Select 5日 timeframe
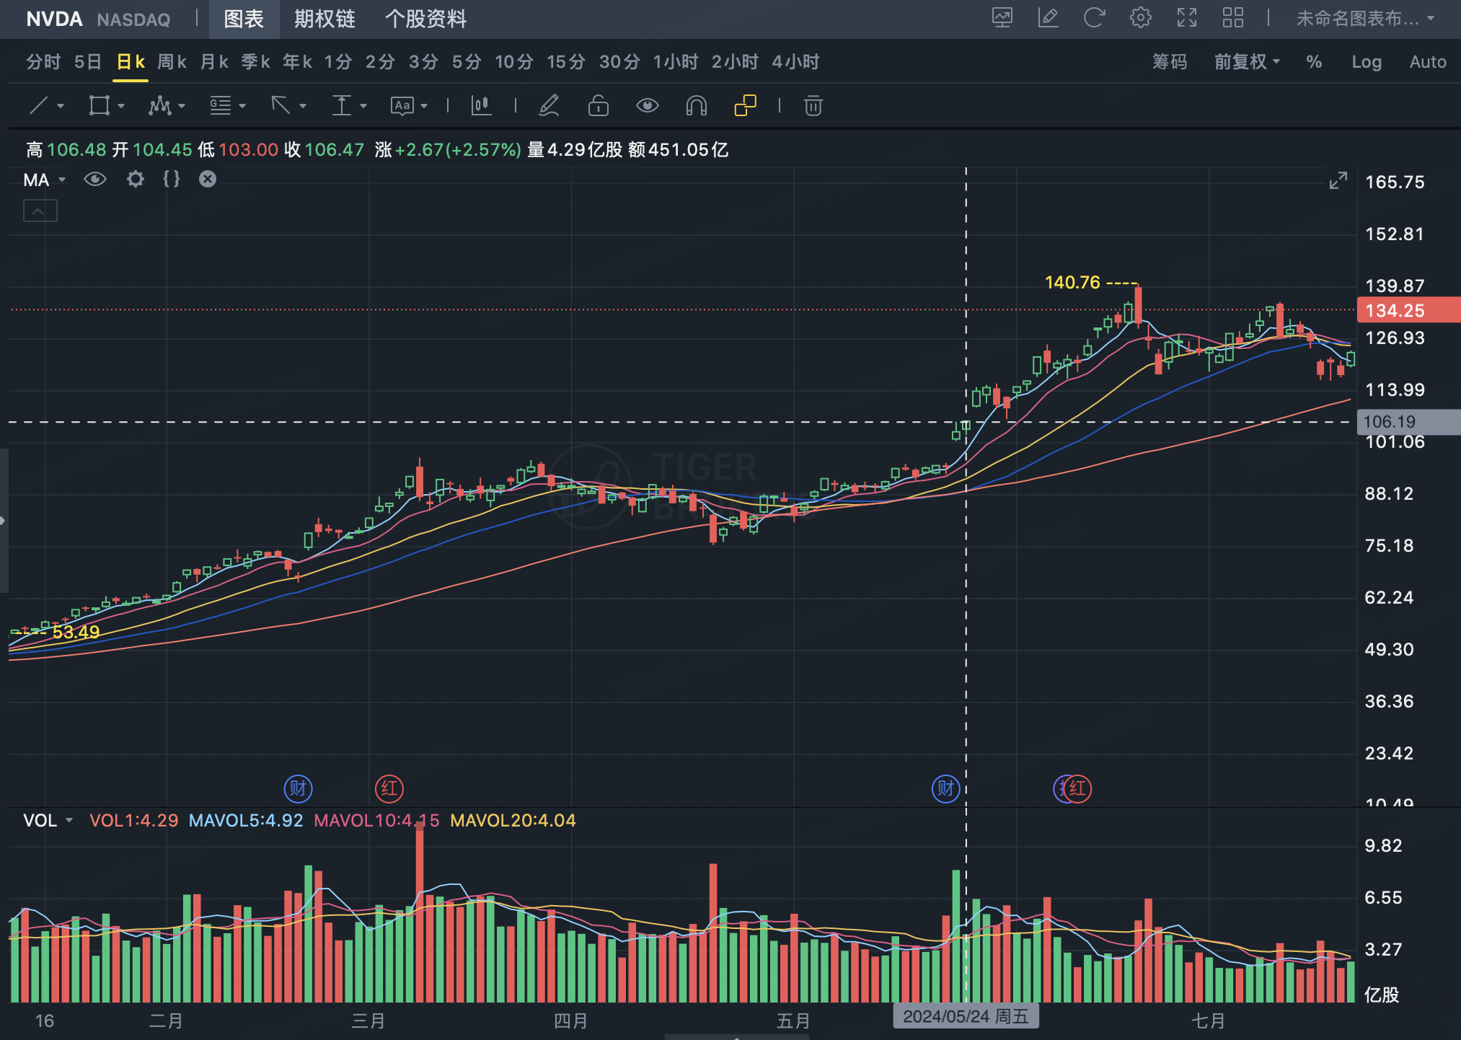The height and width of the screenshot is (1040, 1461). 88,62
